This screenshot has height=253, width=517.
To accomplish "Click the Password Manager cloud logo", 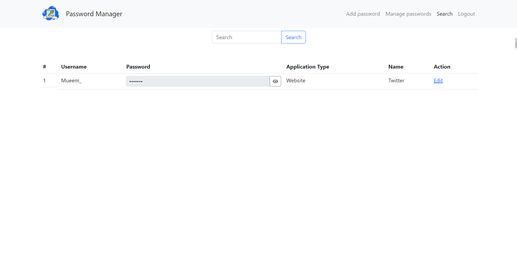I will tap(50, 14).
